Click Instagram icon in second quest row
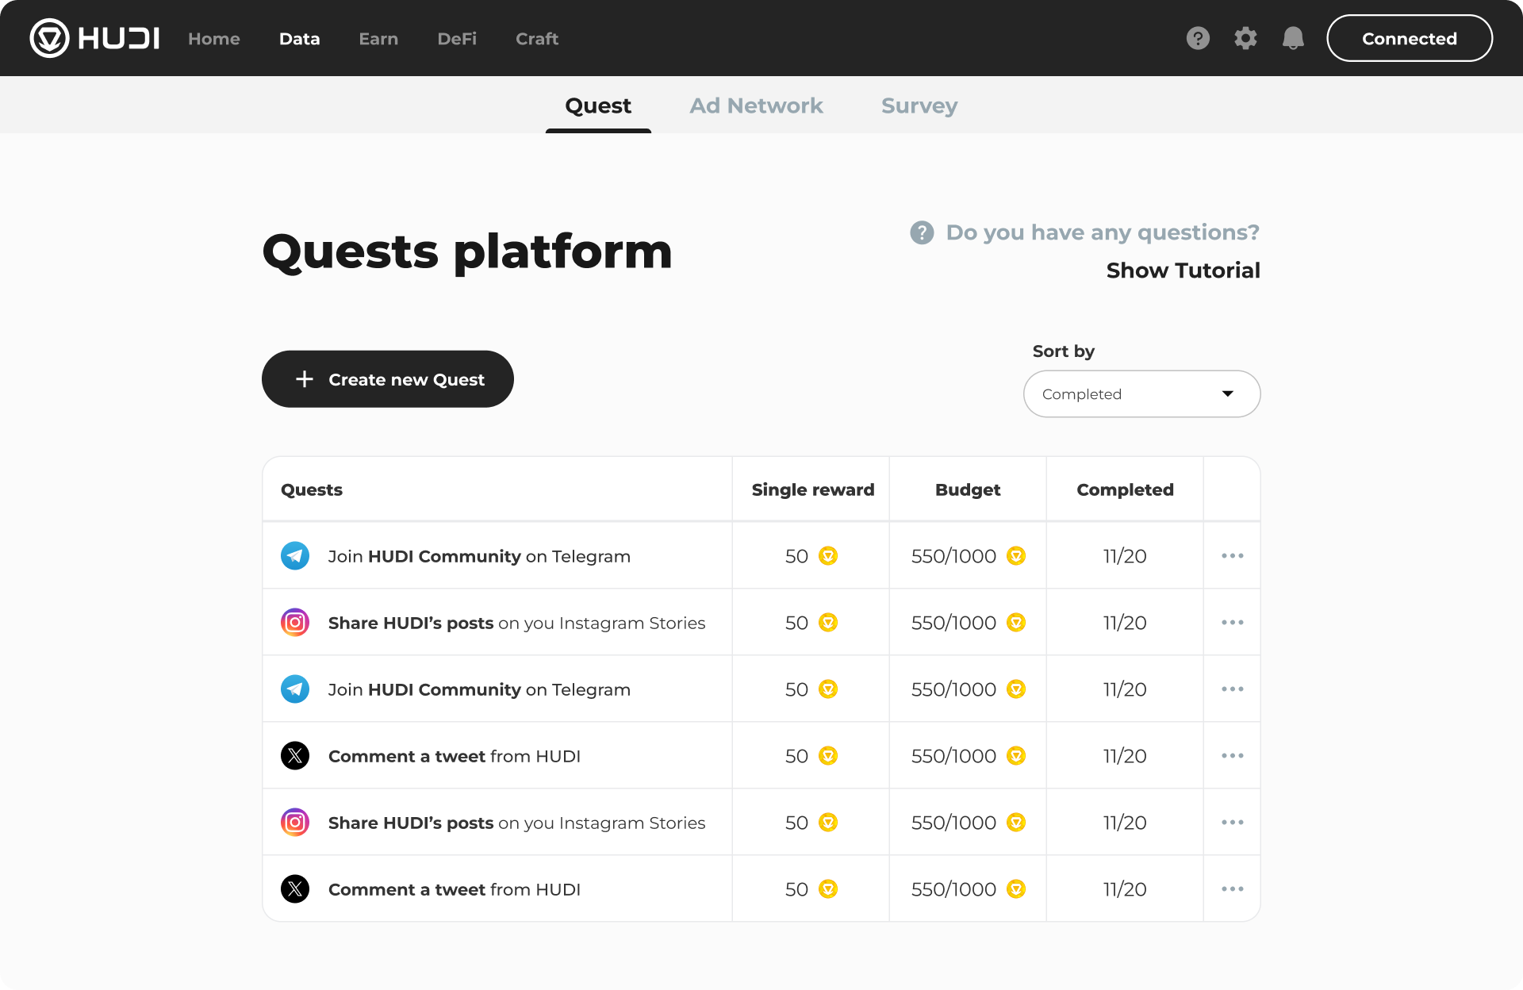Image resolution: width=1523 pixels, height=990 pixels. click(x=295, y=623)
